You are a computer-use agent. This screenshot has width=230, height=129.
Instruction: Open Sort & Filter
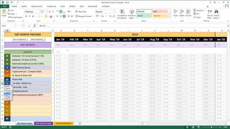pyautogui.click(x=210, y=14)
